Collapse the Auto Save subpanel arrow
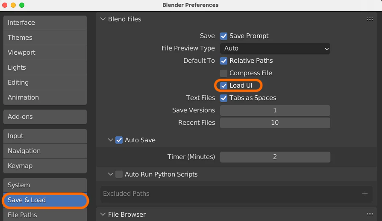This screenshot has height=221, width=382. [111, 140]
